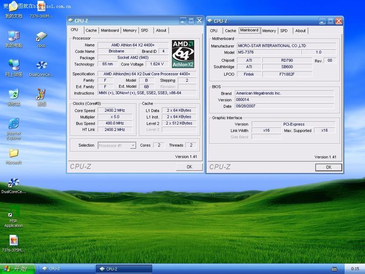Viewport: 365px width, 274px height.
Task: Click the Southbridge value SB600
Action: (x=287, y=67)
